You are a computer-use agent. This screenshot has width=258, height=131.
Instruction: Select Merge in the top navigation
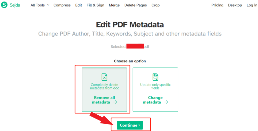pyautogui.click(x=114, y=5)
